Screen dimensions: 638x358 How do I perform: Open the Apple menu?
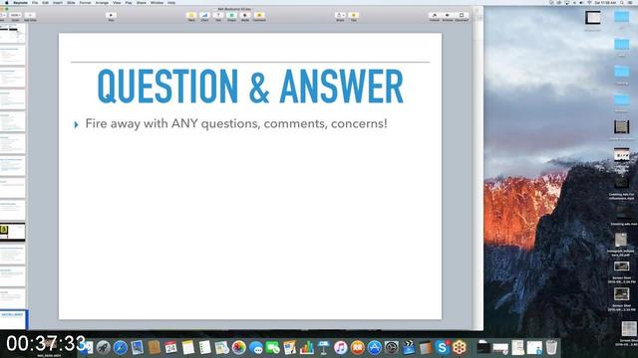(6, 2)
